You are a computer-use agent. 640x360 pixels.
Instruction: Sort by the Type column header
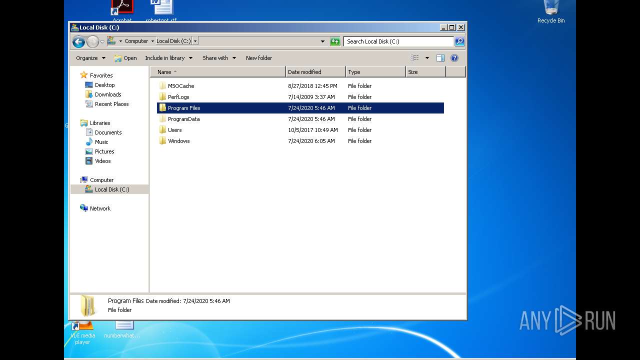[375, 72]
